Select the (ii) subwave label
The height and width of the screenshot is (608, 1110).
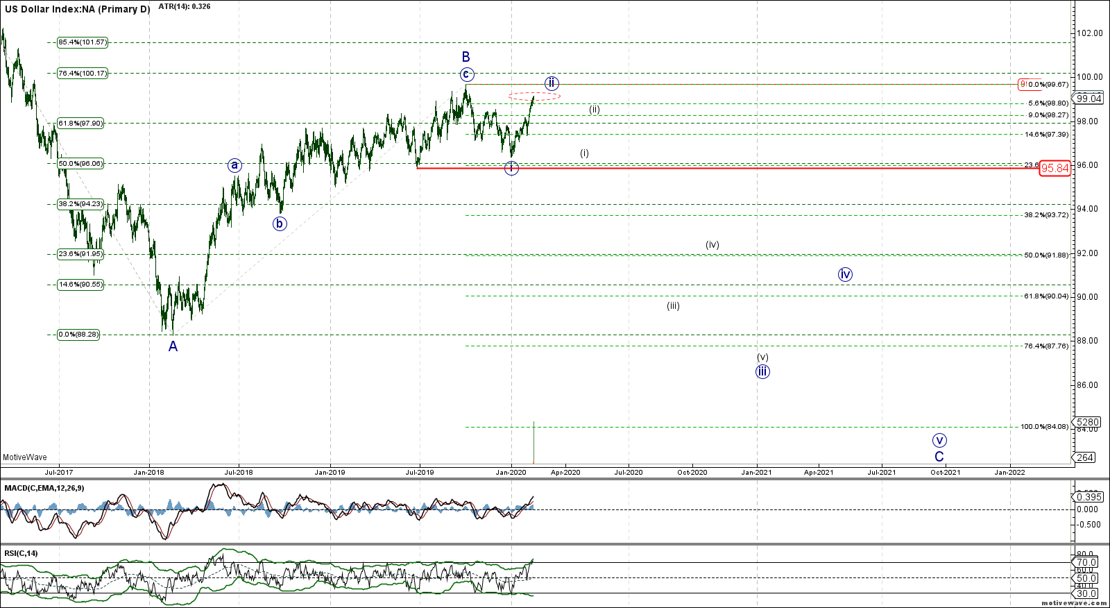point(595,109)
